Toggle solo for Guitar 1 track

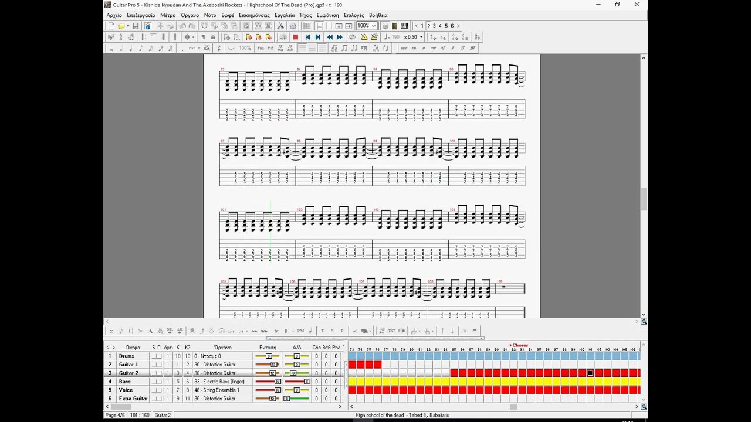click(x=154, y=365)
